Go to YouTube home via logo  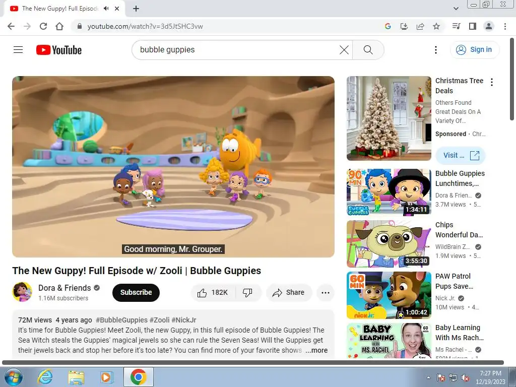[59, 50]
